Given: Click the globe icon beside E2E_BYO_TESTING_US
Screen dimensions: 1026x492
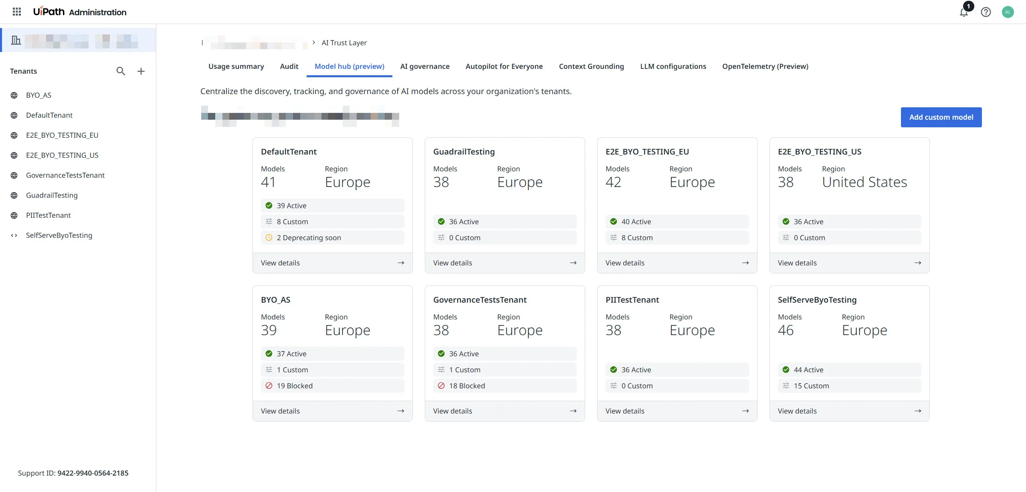Looking at the screenshot, I should (14, 155).
